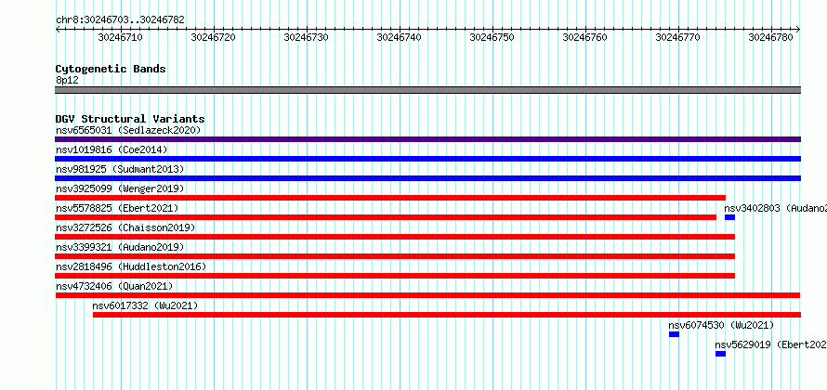827x390 pixels.
Task: Click the nsv3925099 (Wenger2019) label
Action: click(120, 188)
